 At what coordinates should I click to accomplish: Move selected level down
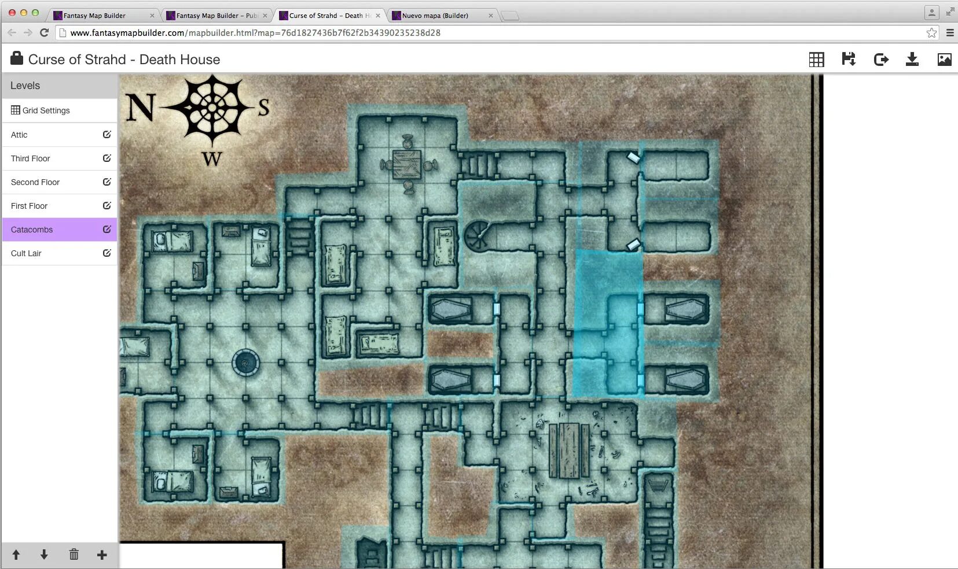tap(44, 555)
